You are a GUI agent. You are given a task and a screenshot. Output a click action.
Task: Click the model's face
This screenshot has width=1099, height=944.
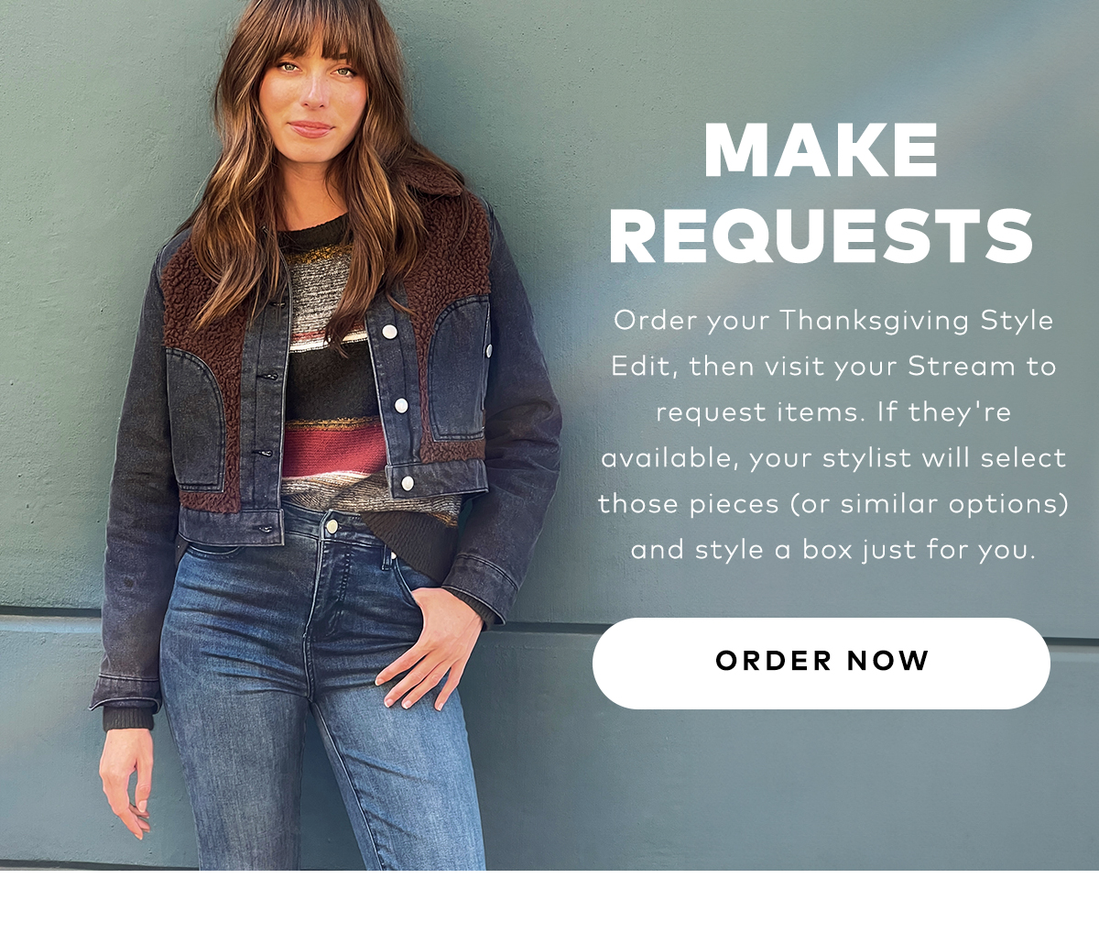pos(311,92)
